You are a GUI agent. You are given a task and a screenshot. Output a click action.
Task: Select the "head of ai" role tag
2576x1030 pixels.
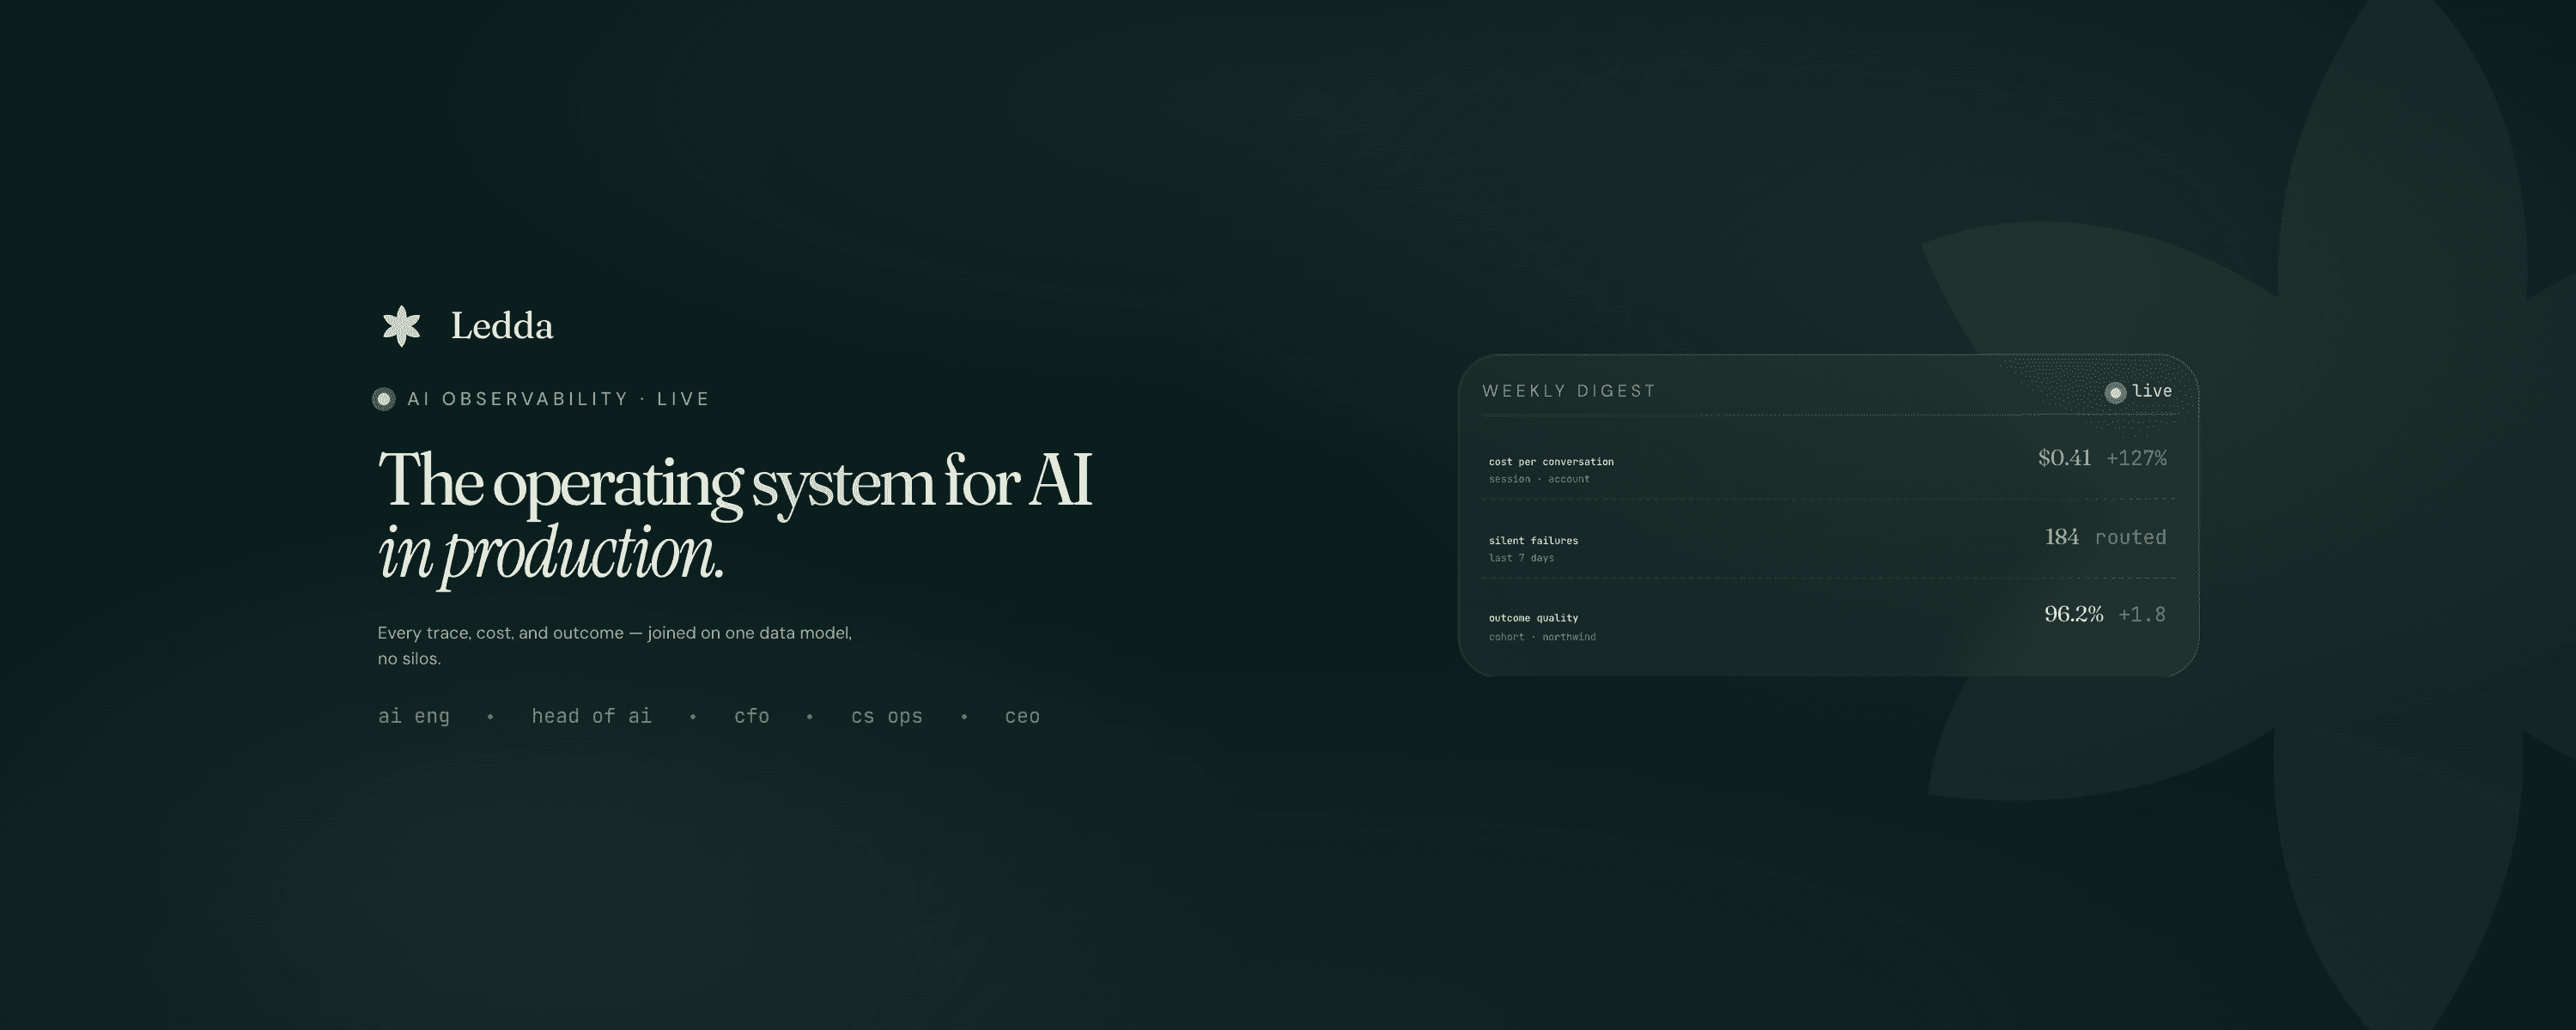(591, 716)
